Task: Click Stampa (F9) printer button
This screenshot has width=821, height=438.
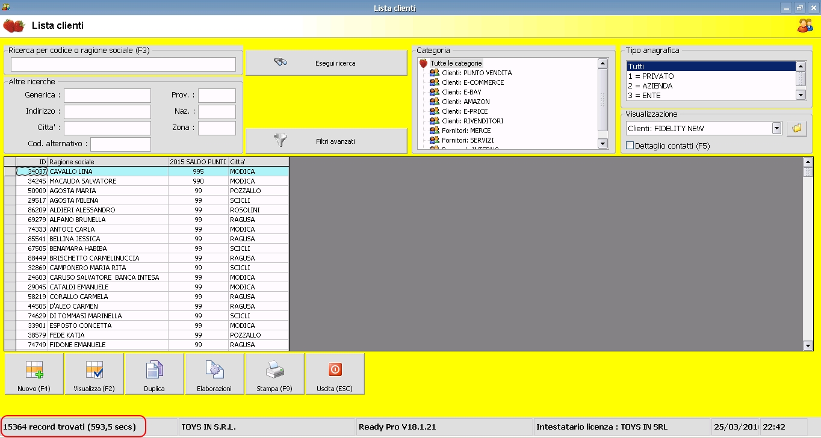Action: click(274, 374)
